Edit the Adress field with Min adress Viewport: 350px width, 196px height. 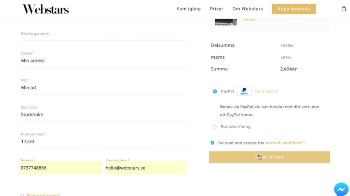104,61
